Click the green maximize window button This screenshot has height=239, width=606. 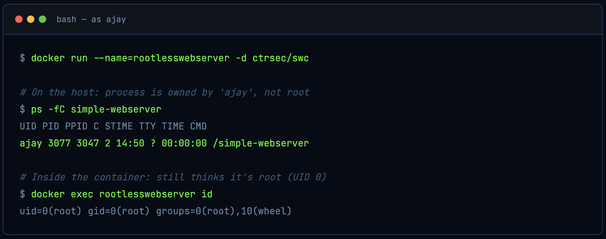42,19
